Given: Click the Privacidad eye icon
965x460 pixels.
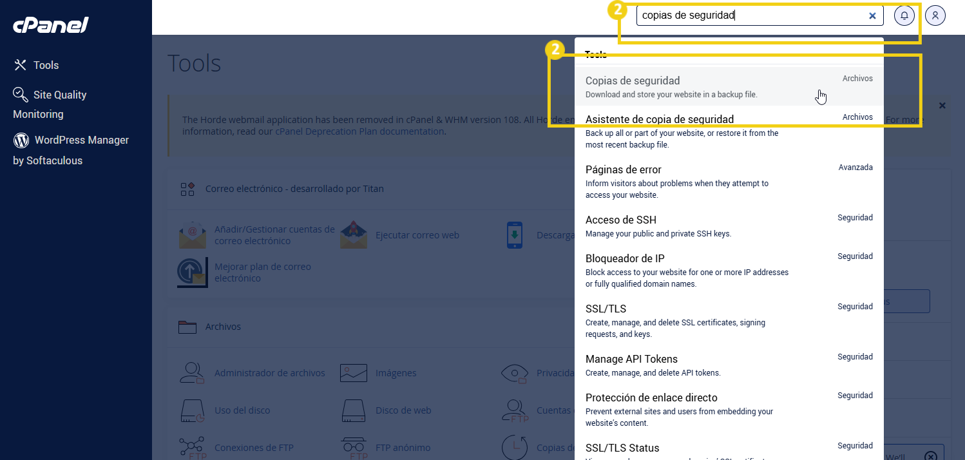Looking at the screenshot, I should coord(515,373).
